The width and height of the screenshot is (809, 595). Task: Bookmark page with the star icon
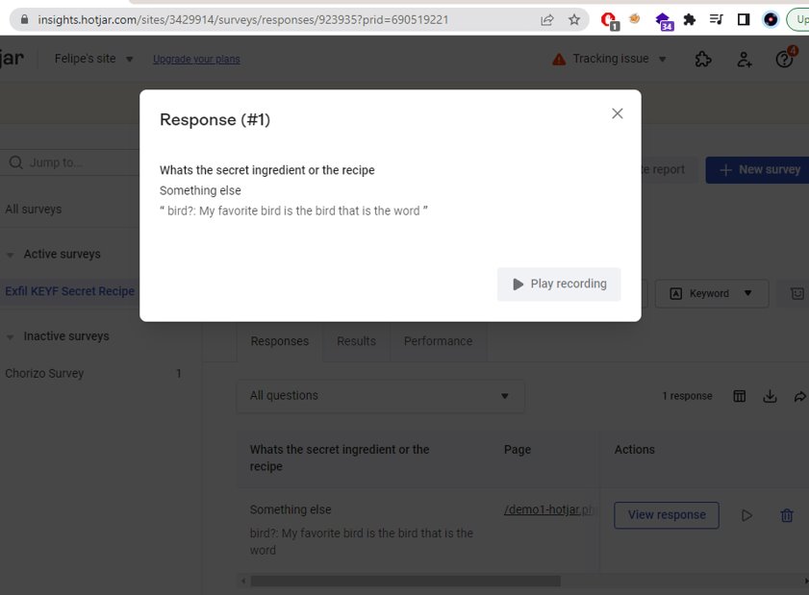coord(574,19)
